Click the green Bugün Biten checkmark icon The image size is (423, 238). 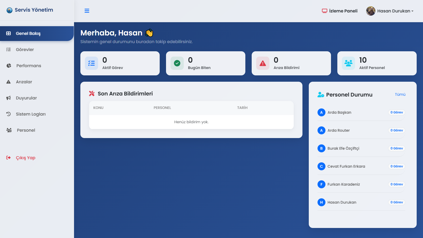point(177,63)
